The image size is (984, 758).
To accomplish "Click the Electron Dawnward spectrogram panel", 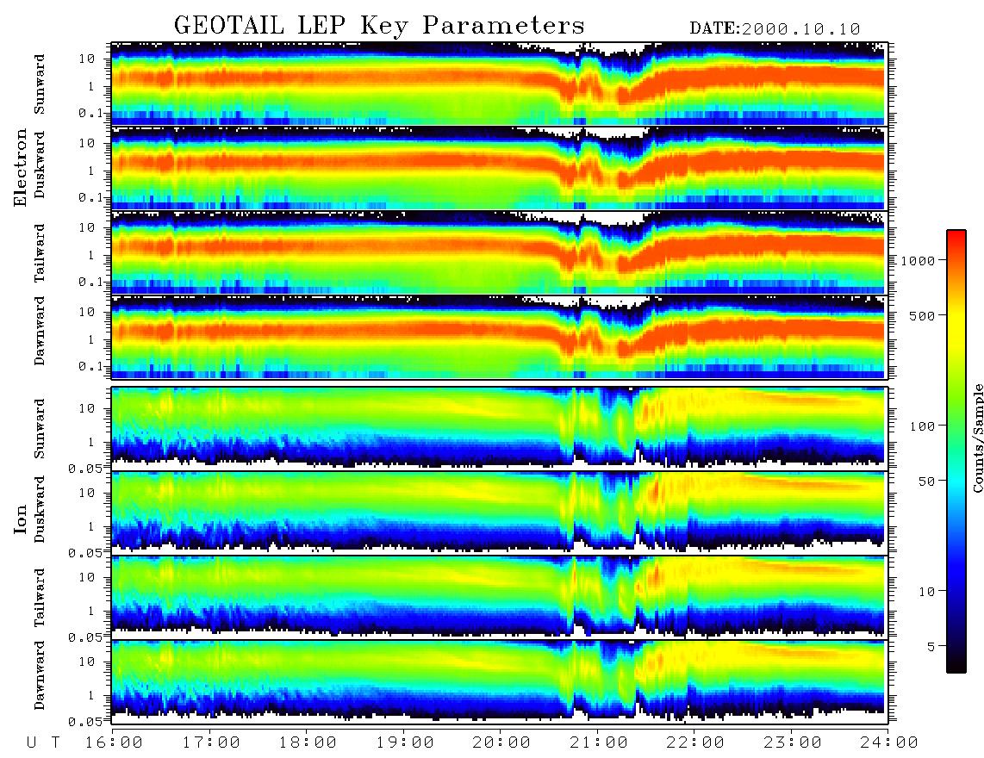I will (499, 337).
